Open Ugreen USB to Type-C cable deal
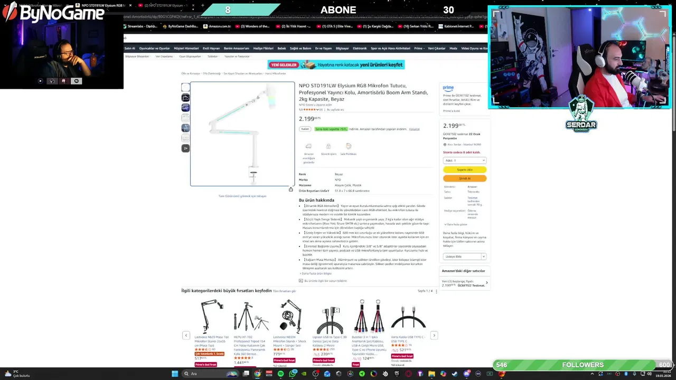This screenshot has height=380, width=676. click(x=330, y=332)
